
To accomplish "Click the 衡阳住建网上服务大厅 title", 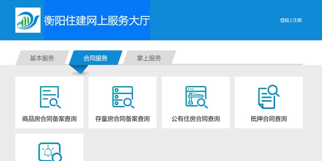I will (97, 21).
